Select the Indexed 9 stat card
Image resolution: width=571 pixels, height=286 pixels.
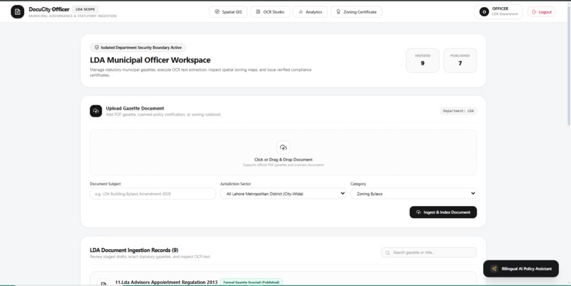coord(422,60)
